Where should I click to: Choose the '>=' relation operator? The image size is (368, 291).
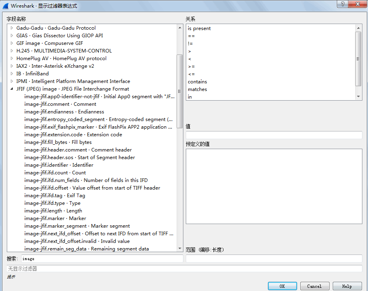point(191,67)
